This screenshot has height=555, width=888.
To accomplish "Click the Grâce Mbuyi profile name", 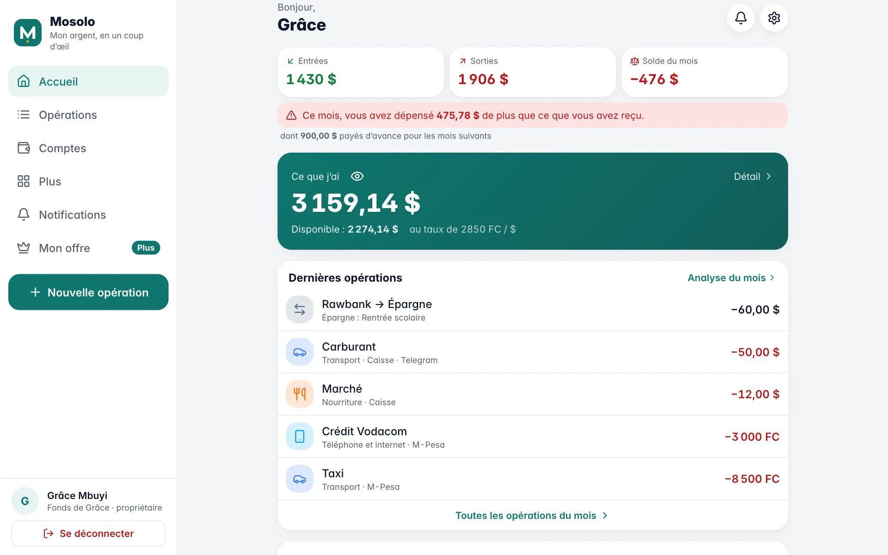I will [x=77, y=495].
